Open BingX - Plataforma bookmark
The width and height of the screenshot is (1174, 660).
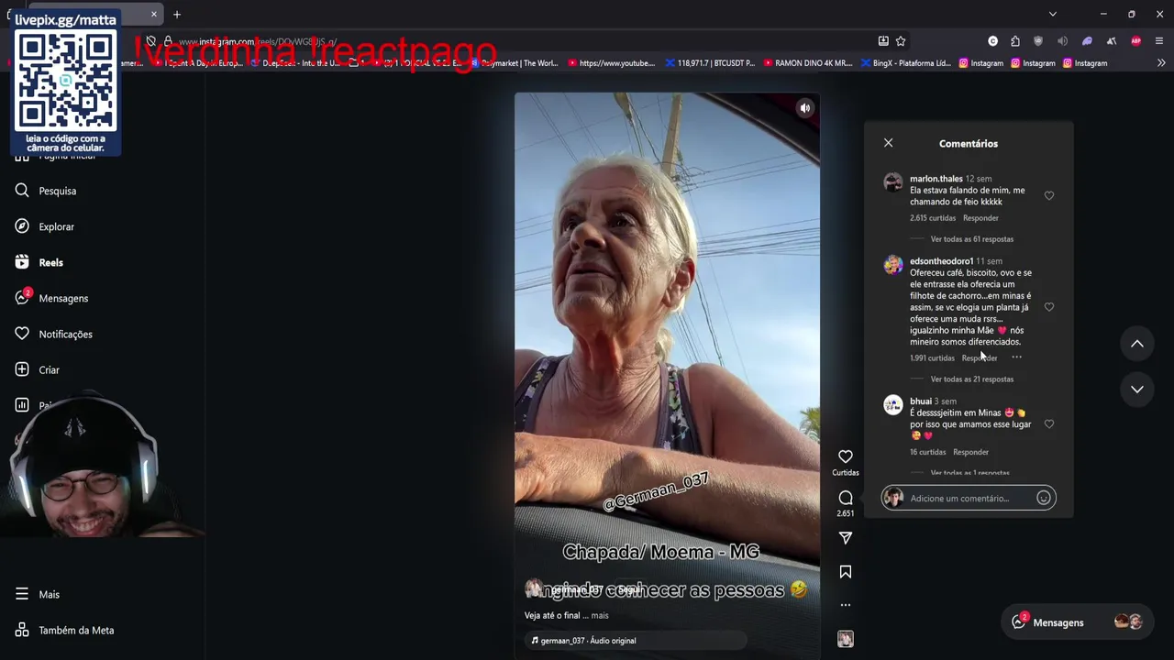coord(905,63)
